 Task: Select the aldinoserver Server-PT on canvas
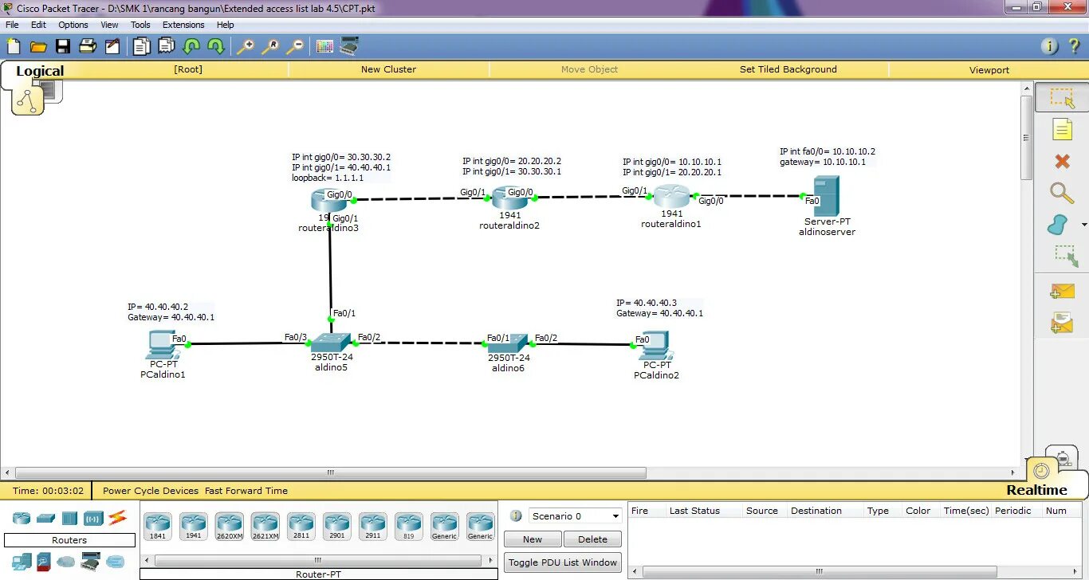[x=826, y=196]
